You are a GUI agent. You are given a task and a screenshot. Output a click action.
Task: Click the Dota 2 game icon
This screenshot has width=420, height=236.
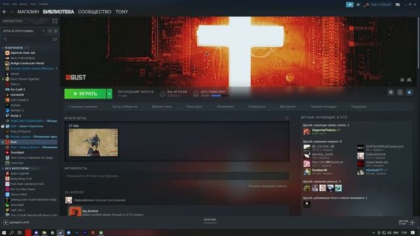click(x=7, y=85)
